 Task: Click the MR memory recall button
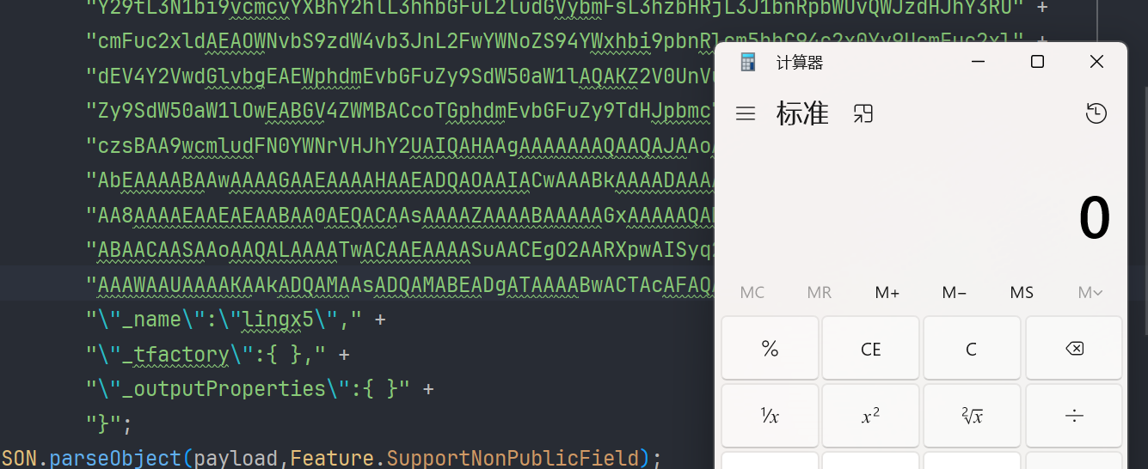820,293
